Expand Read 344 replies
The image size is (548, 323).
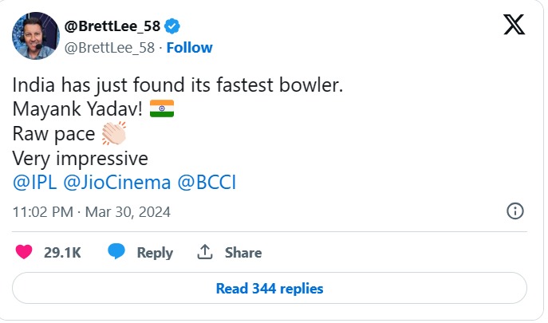click(x=270, y=288)
